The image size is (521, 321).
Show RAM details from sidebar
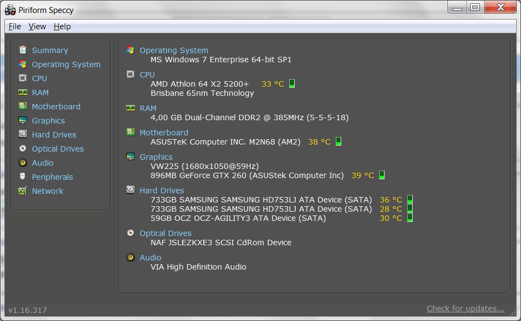pyautogui.click(x=40, y=92)
